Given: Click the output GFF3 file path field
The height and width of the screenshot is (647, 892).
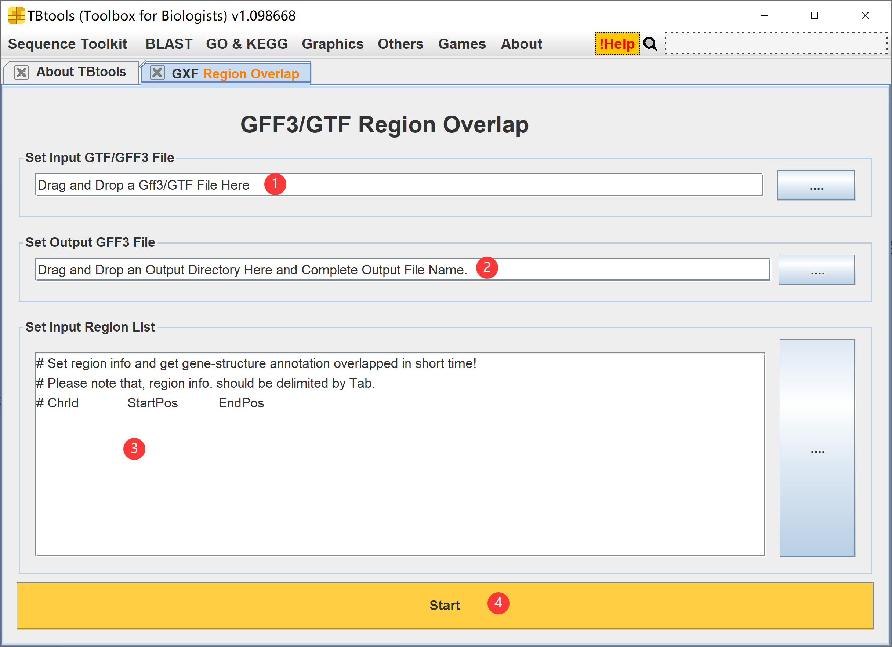Looking at the screenshot, I should tap(403, 269).
